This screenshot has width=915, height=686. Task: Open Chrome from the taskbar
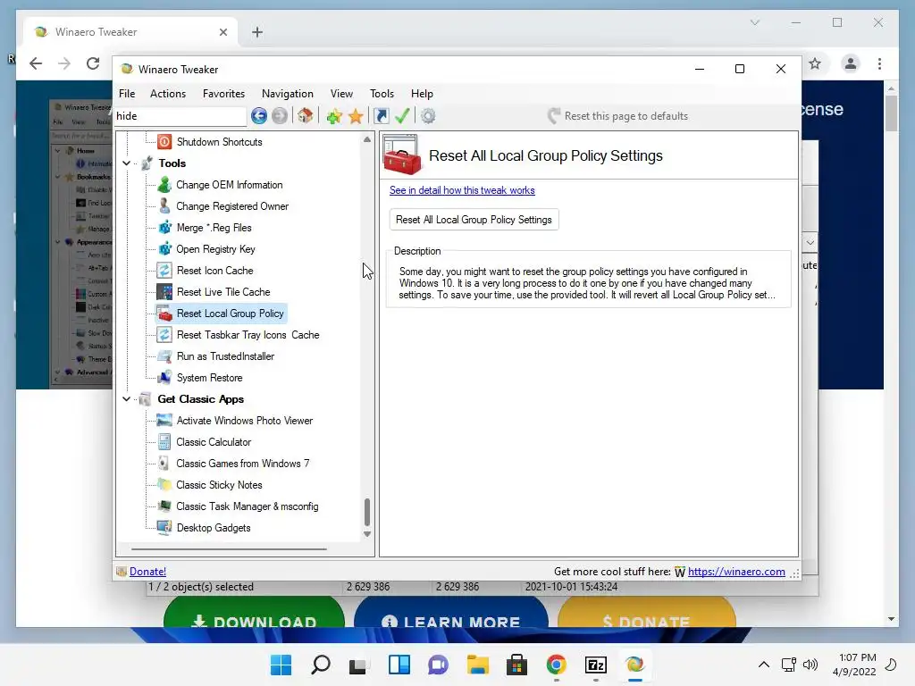point(556,665)
